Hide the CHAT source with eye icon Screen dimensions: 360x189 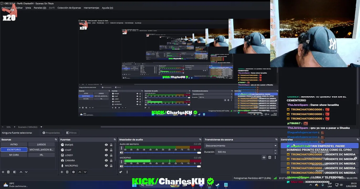click(x=106, y=150)
